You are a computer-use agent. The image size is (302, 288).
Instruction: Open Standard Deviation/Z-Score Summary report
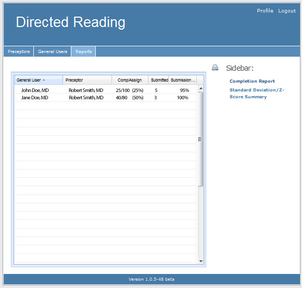pyautogui.click(x=257, y=94)
